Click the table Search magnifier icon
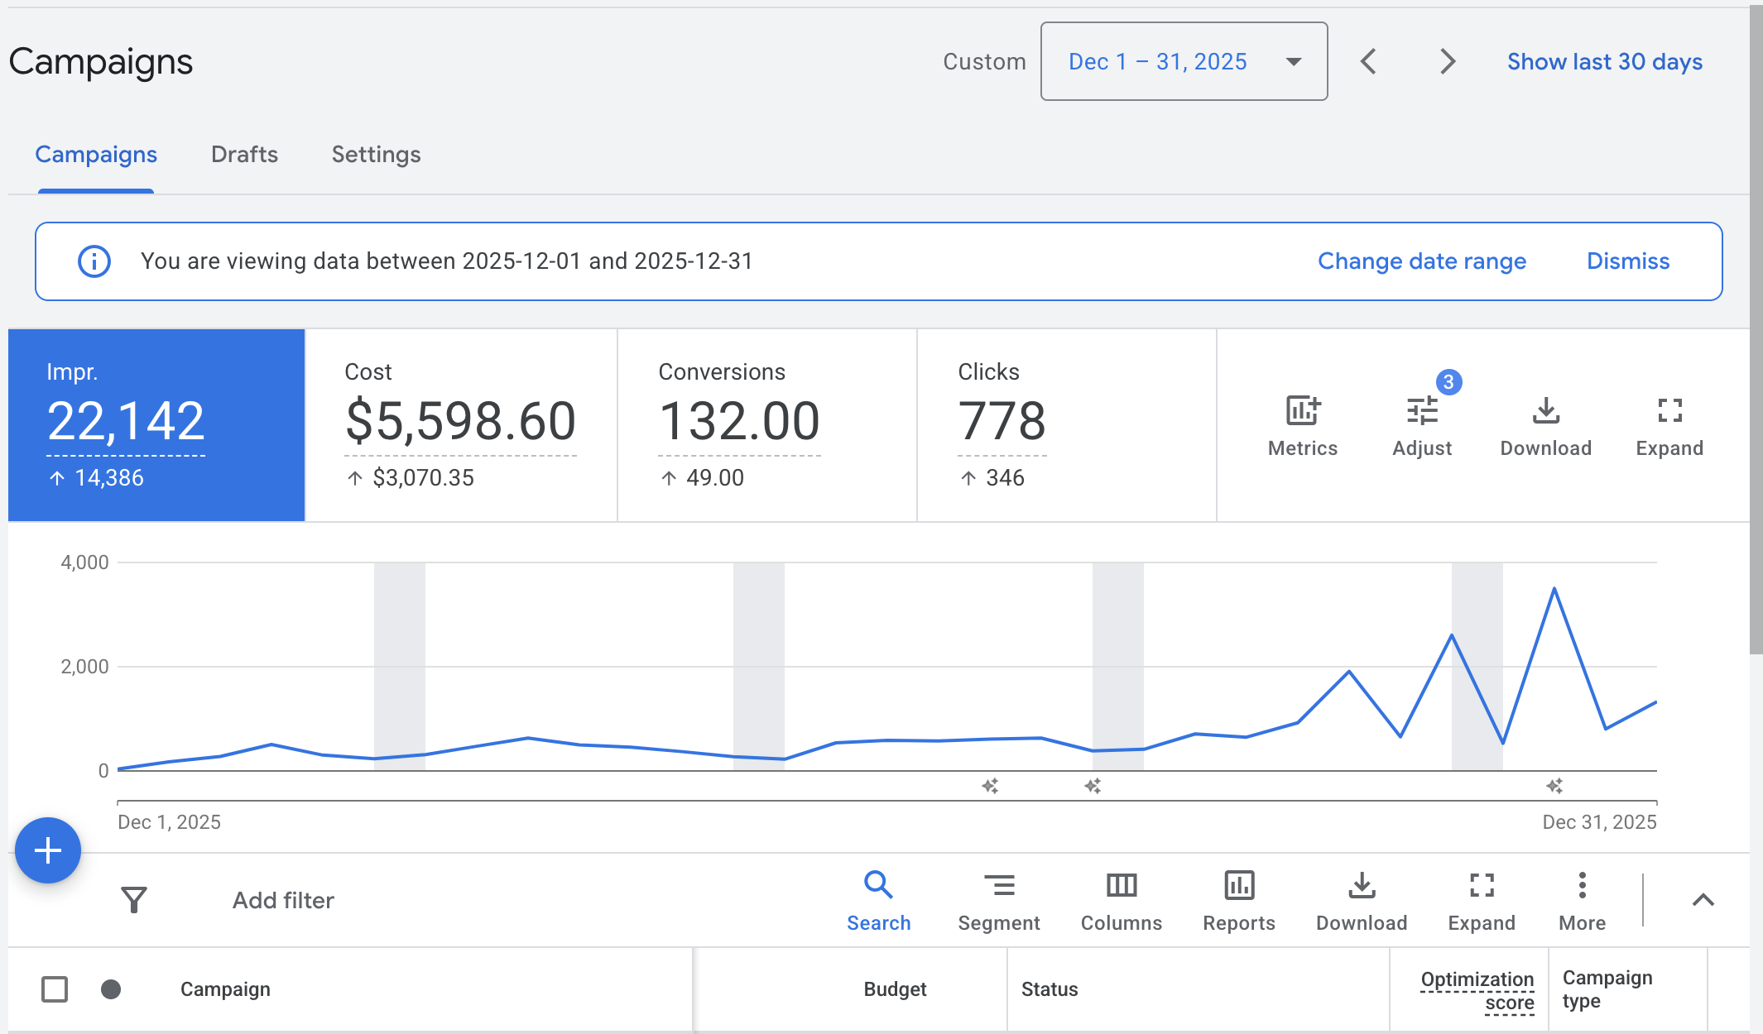Screen dimensions: 1763x1034 878,886
